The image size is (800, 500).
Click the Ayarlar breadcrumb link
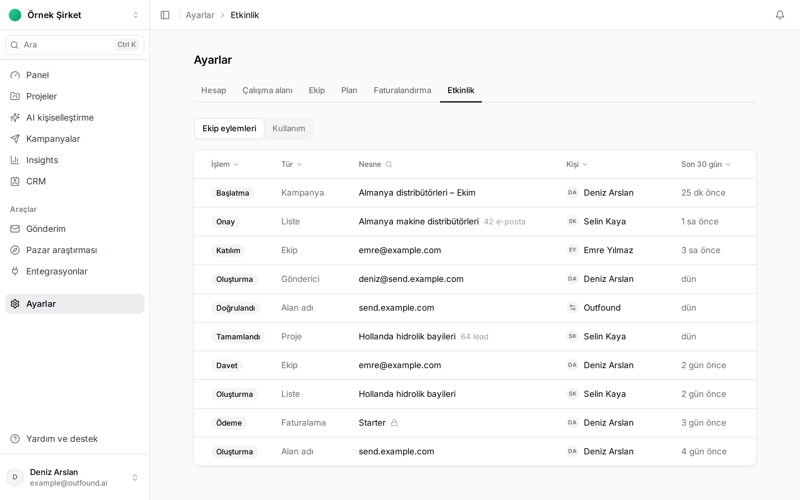pyautogui.click(x=200, y=15)
